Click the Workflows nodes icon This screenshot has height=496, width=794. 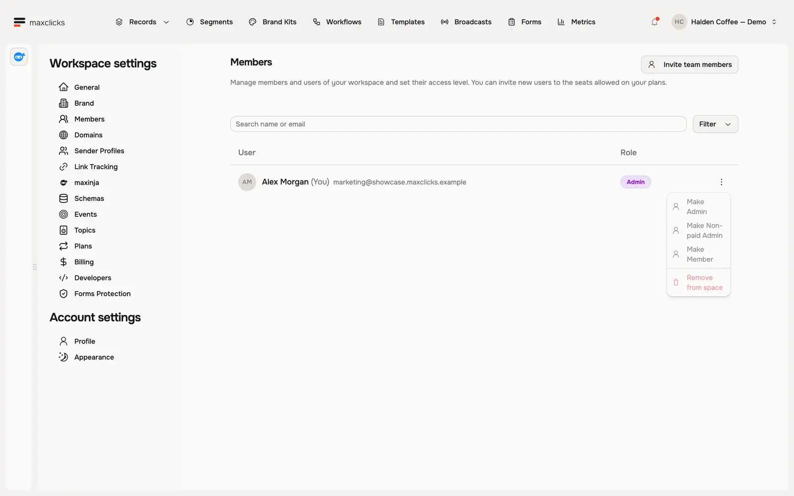pyautogui.click(x=317, y=22)
